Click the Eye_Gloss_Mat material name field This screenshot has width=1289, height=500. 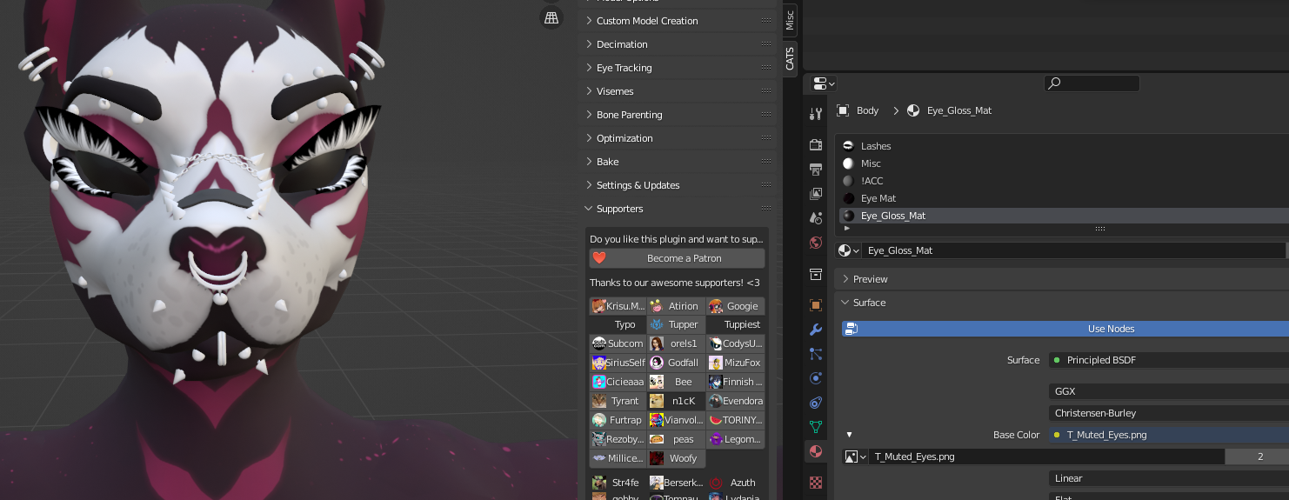point(1073,250)
